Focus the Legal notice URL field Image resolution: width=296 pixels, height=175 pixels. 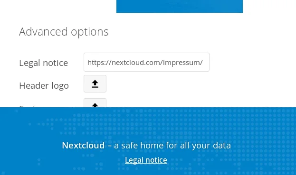[x=146, y=62]
